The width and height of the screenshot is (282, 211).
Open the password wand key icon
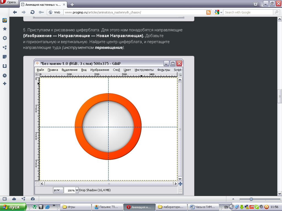coord(41,12)
